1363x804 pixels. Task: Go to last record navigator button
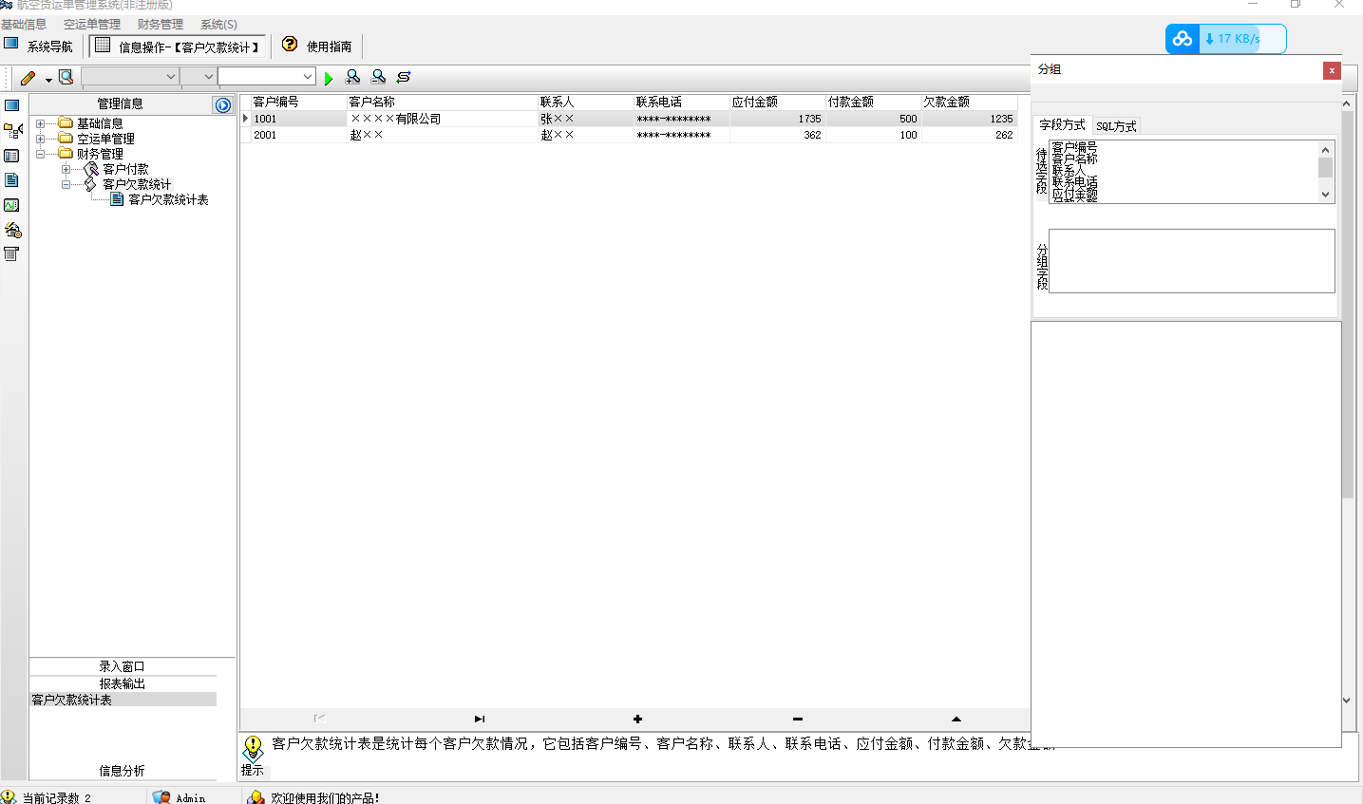tap(479, 719)
